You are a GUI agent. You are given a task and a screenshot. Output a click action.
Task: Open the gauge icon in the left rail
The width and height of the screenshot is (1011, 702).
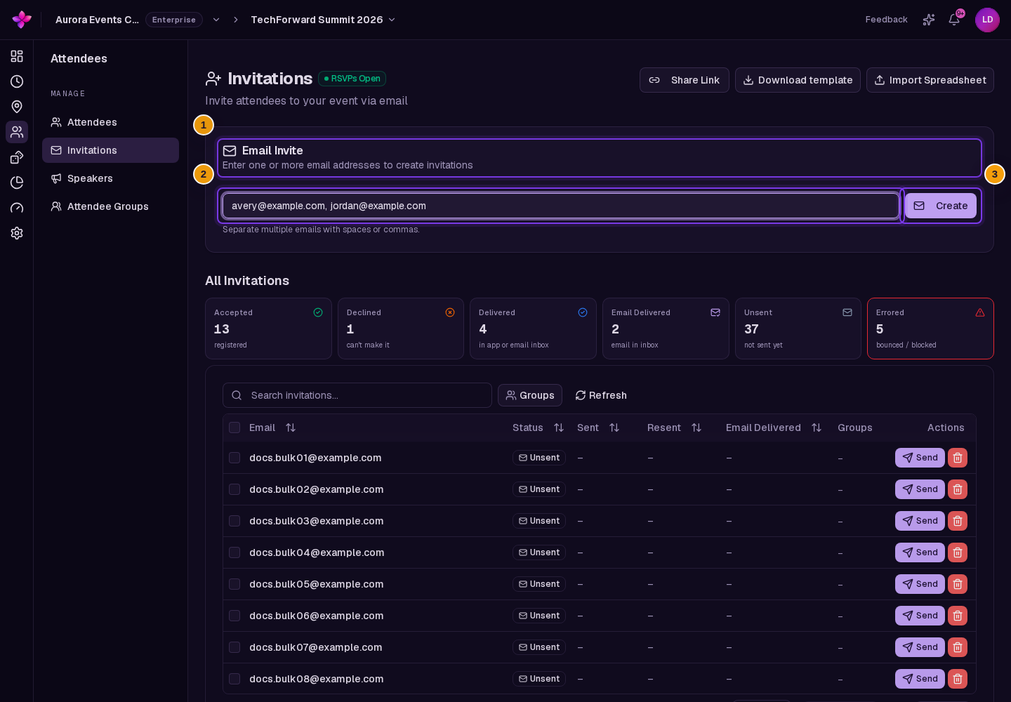[x=17, y=208]
